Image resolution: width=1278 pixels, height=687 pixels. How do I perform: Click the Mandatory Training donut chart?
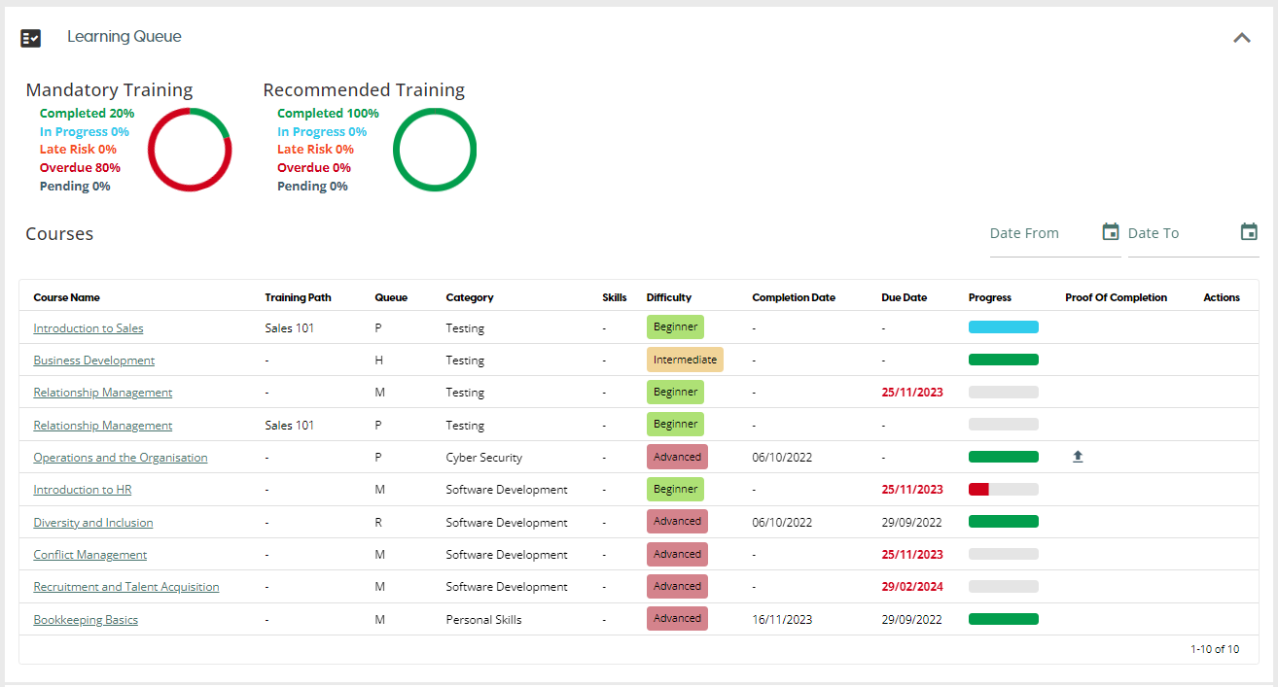click(189, 150)
